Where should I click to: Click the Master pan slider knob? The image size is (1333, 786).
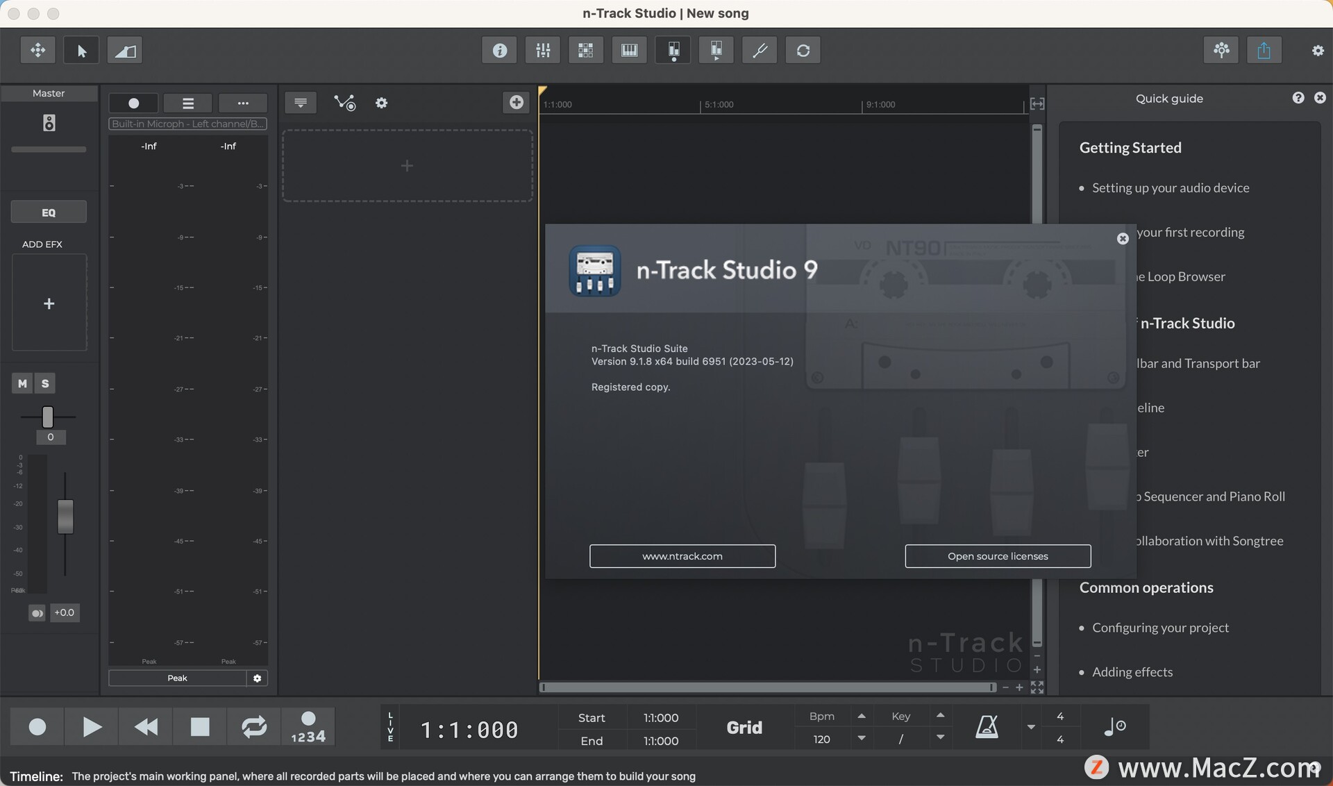[47, 417]
